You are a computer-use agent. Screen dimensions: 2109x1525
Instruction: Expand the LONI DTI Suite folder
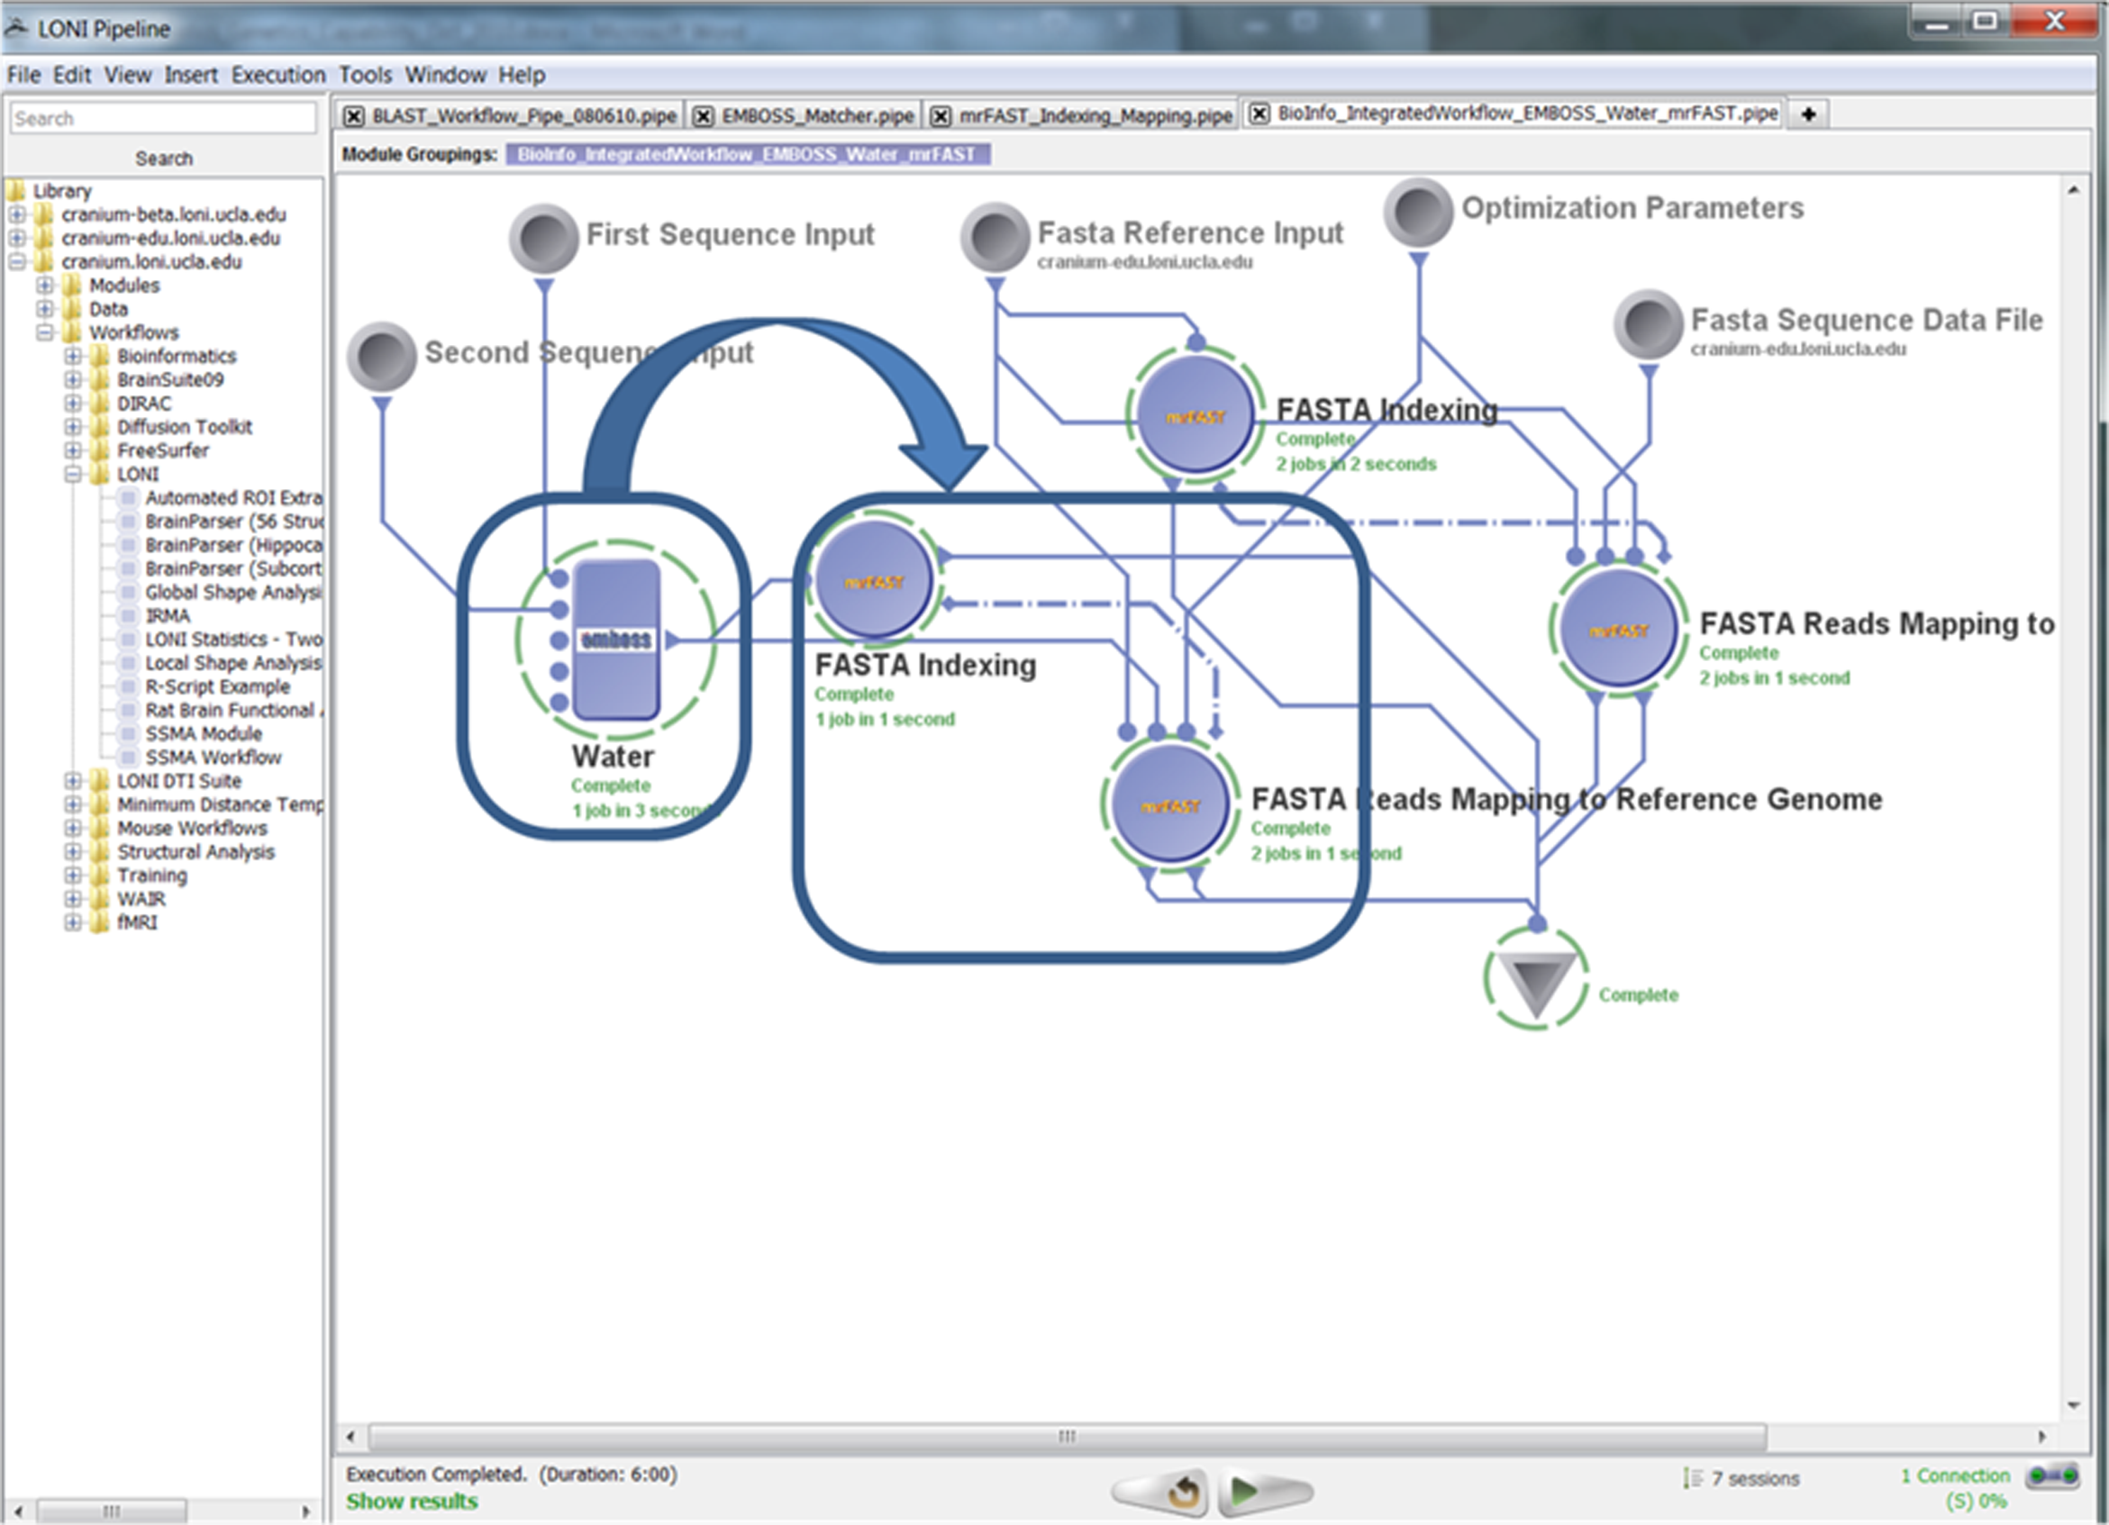pos(73,781)
